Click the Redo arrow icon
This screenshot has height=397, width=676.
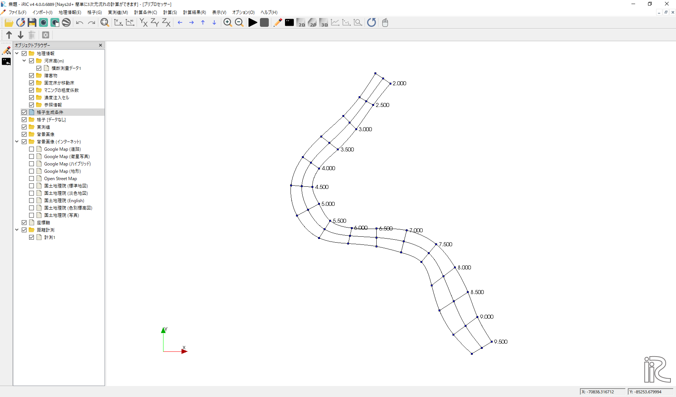(91, 23)
